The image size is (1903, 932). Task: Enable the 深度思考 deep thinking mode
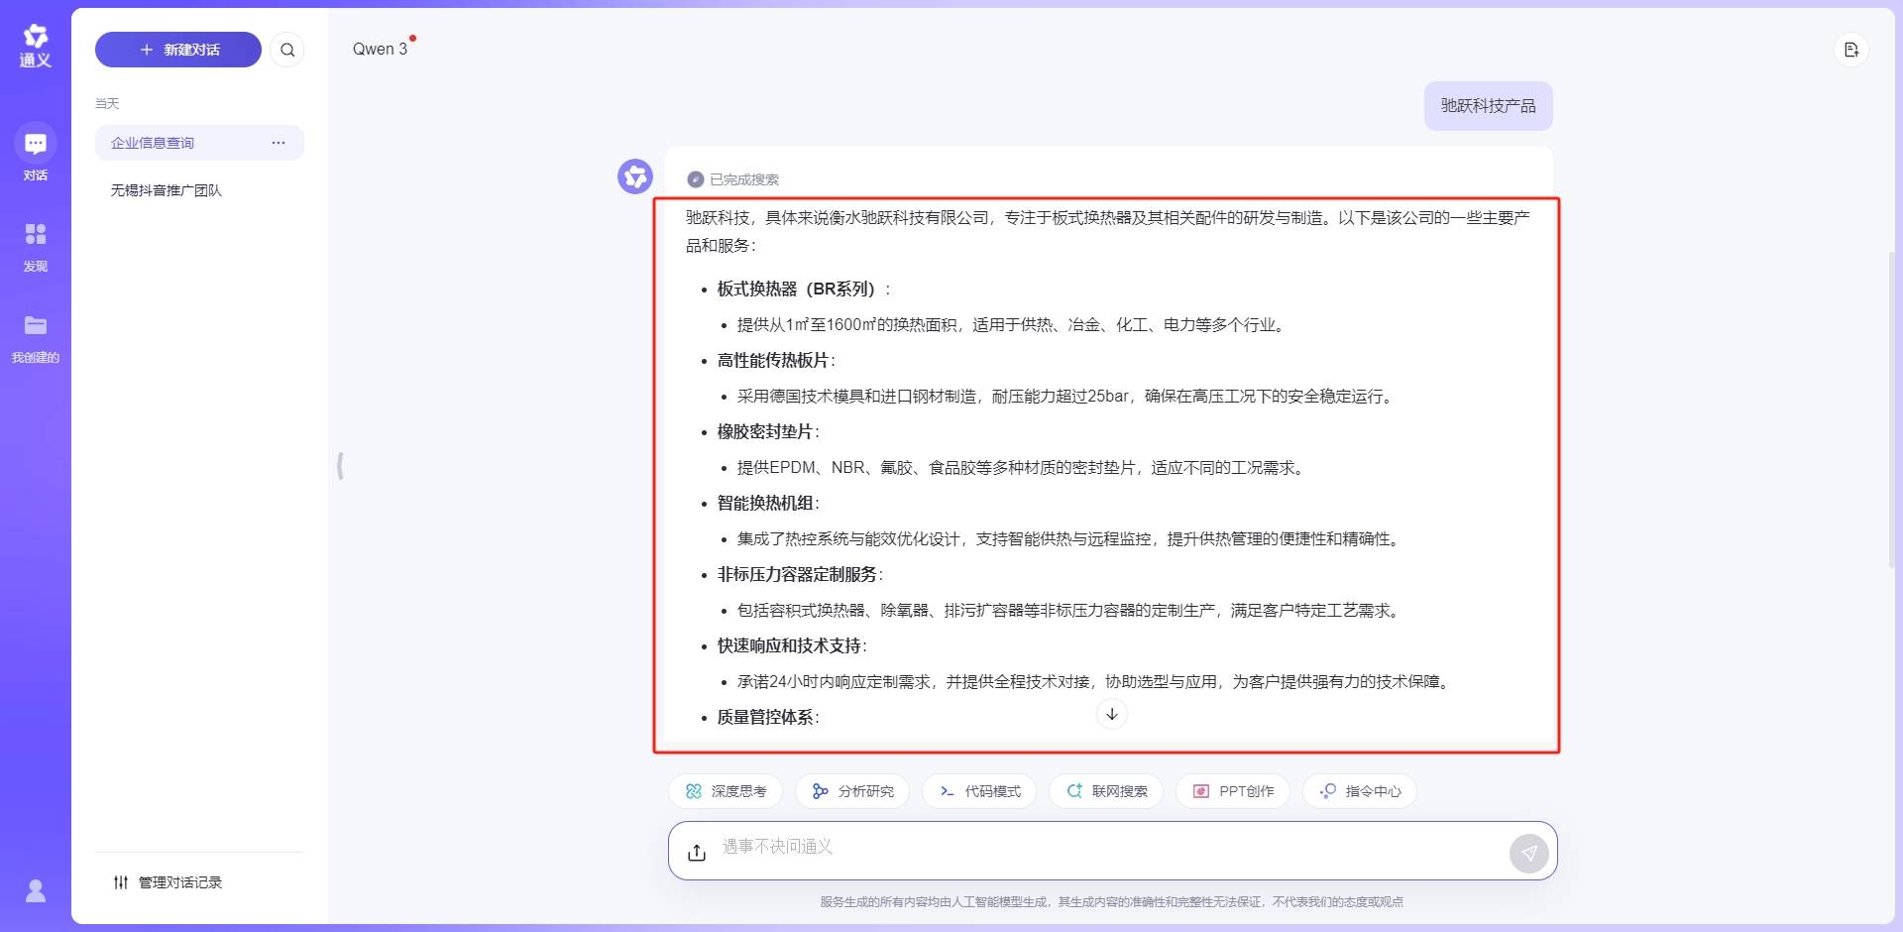pos(725,791)
